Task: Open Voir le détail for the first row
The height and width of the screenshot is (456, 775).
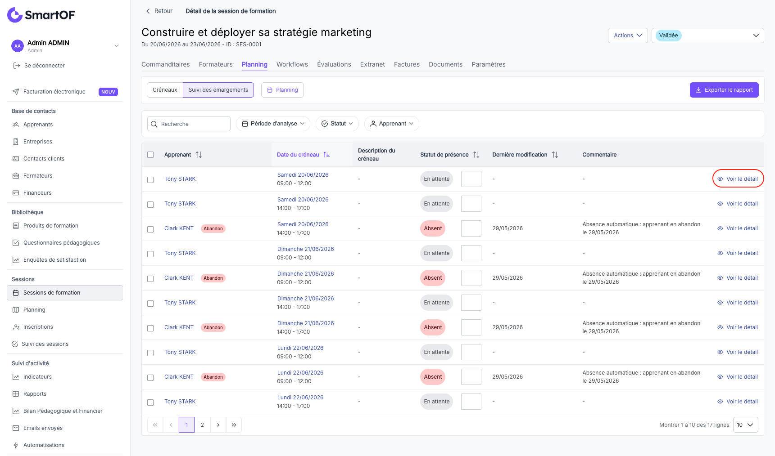Action: (738, 179)
